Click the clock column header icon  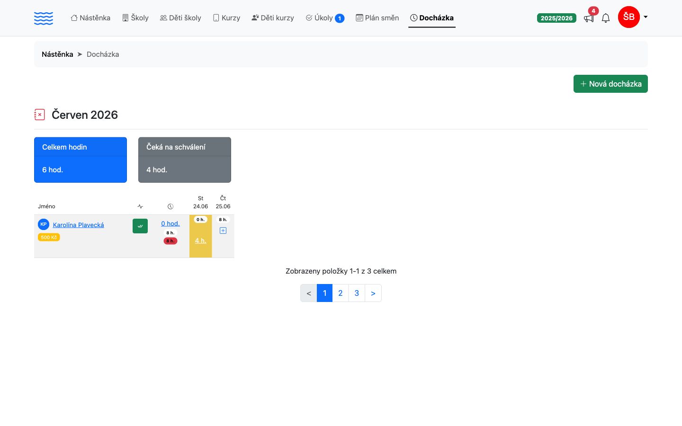[x=170, y=206]
